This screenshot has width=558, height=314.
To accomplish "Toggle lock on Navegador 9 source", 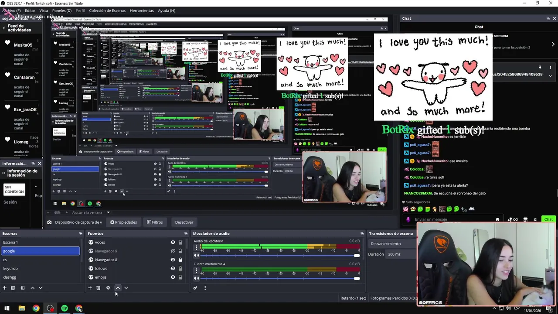I will pyautogui.click(x=180, y=251).
